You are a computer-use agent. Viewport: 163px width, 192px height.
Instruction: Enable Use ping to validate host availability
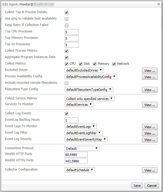67,19
